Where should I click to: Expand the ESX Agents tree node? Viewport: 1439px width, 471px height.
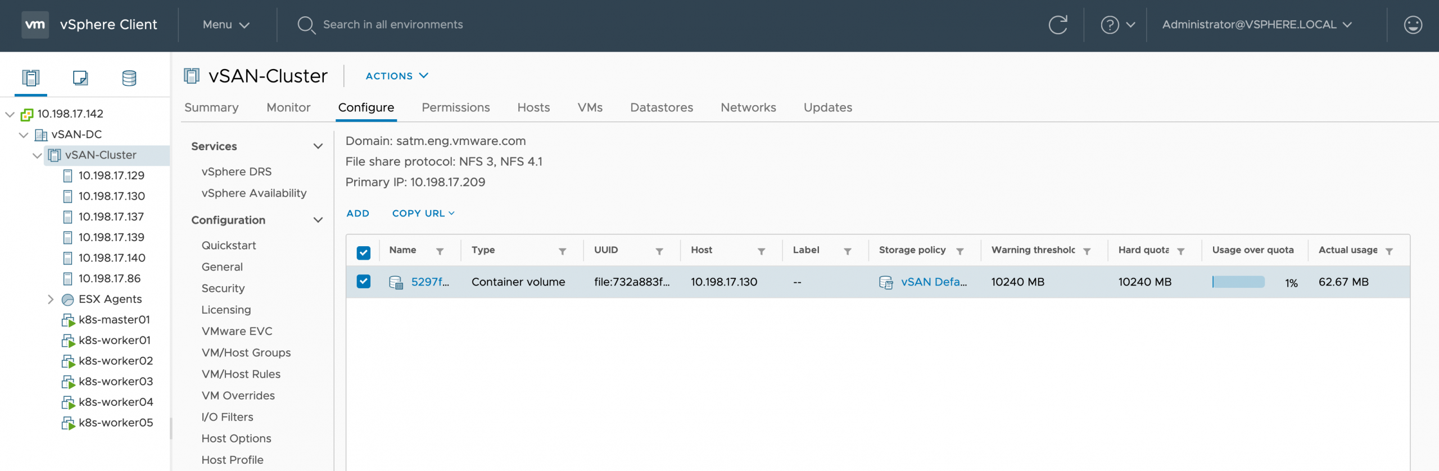(51, 300)
